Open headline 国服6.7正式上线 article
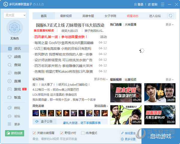 pyautogui.click(x=70, y=25)
